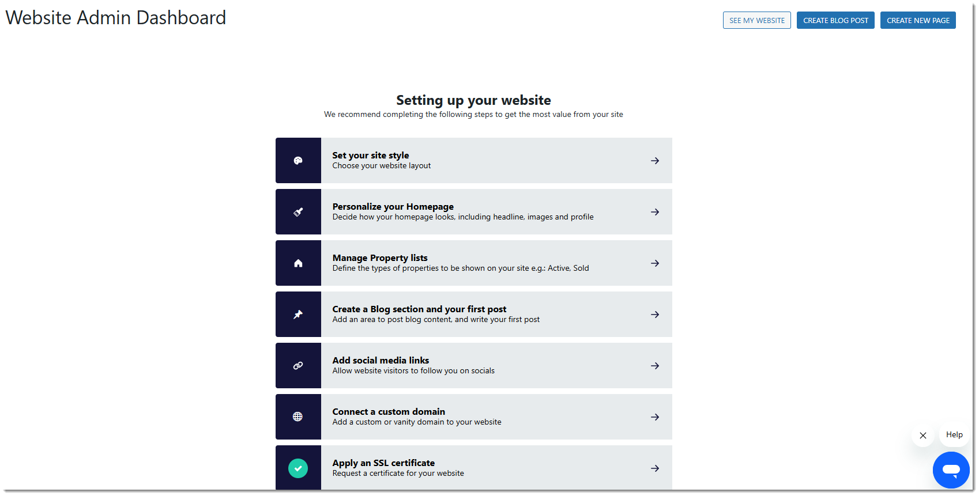
Task: Click the green checkmark icon for SSL certificate
Action: [298, 468]
